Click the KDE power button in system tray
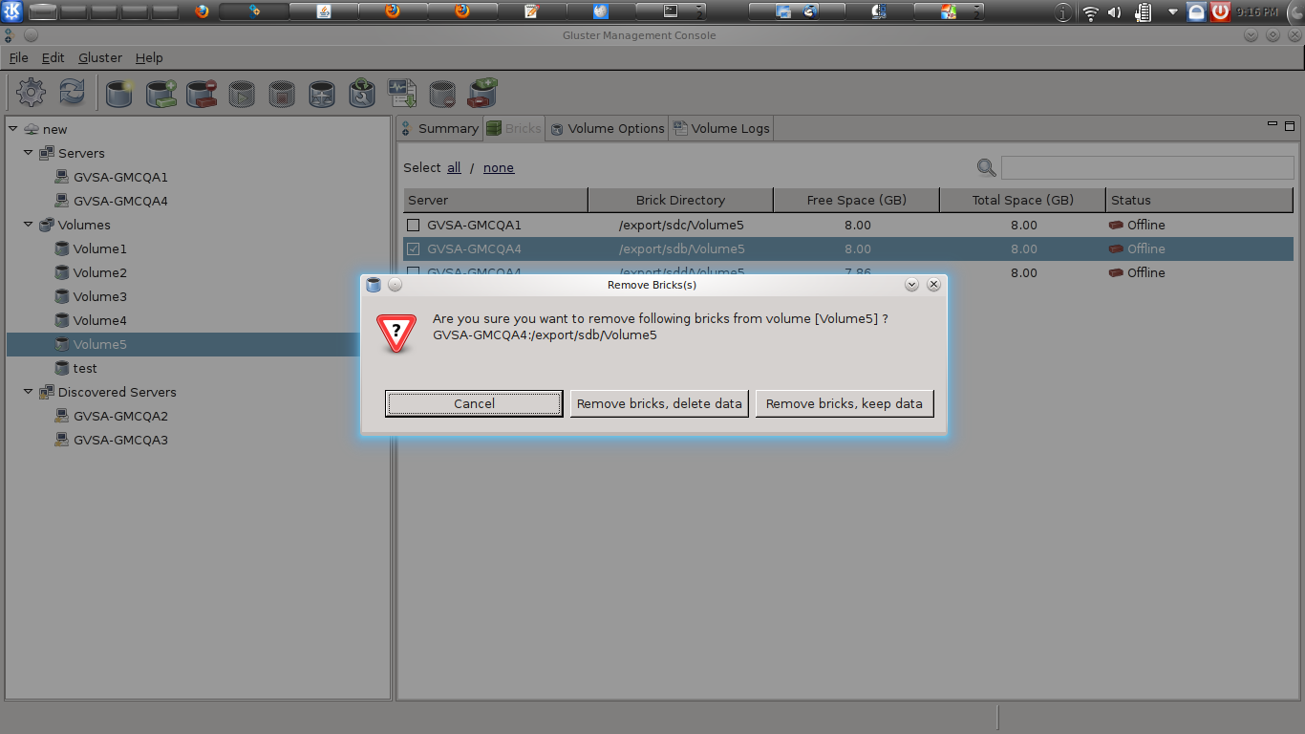This screenshot has width=1305, height=734. [1221, 12]
